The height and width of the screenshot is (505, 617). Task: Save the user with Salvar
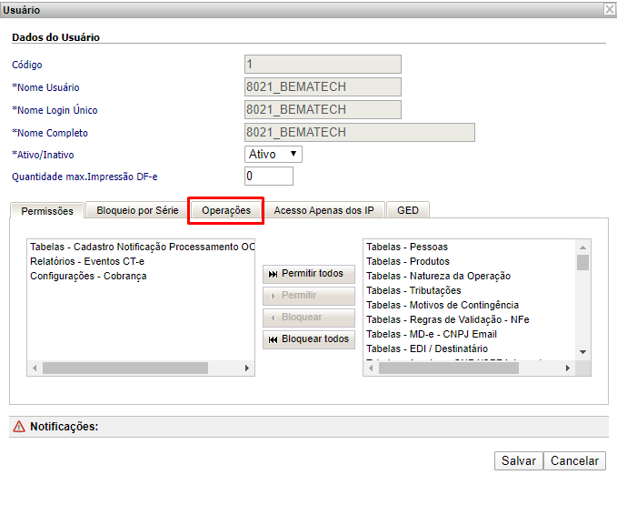click(x=518, y=460)
